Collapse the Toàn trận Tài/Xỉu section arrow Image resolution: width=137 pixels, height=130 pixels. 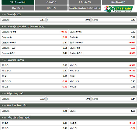[2, 60]
